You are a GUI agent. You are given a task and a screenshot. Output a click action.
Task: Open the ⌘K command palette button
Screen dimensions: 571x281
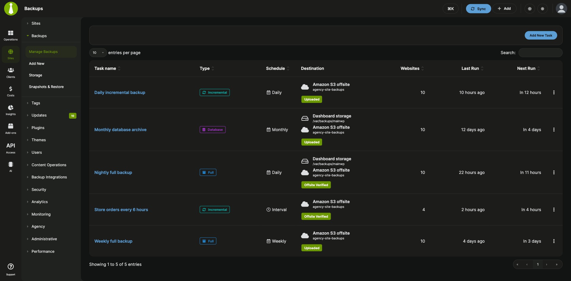pos(451,9)
